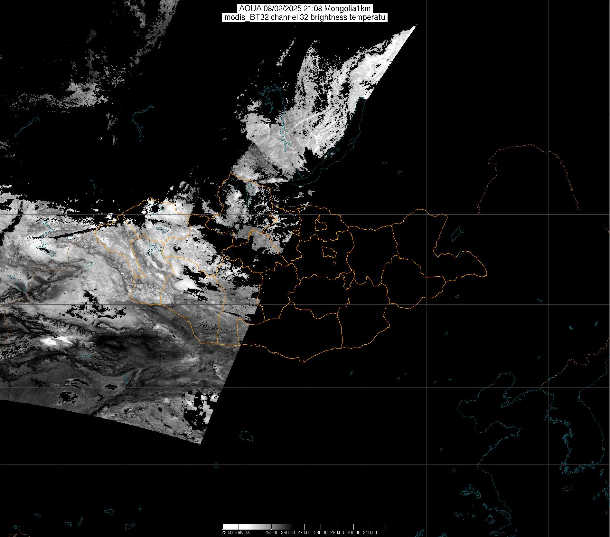Click the "290.00" scale label
This screenshot has height=537, width=610.
(x=337, y=532)
